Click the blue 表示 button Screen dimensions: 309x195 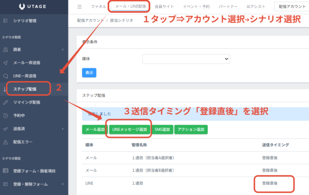[89, 72]
